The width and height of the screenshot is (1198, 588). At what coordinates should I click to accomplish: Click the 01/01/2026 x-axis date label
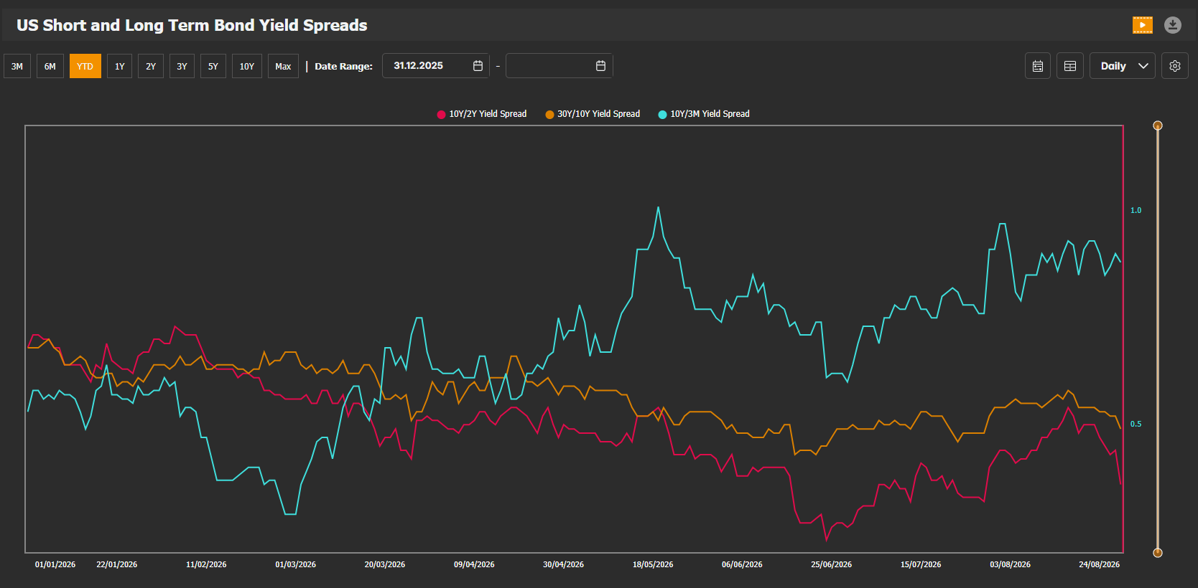(x=55, y=565)
